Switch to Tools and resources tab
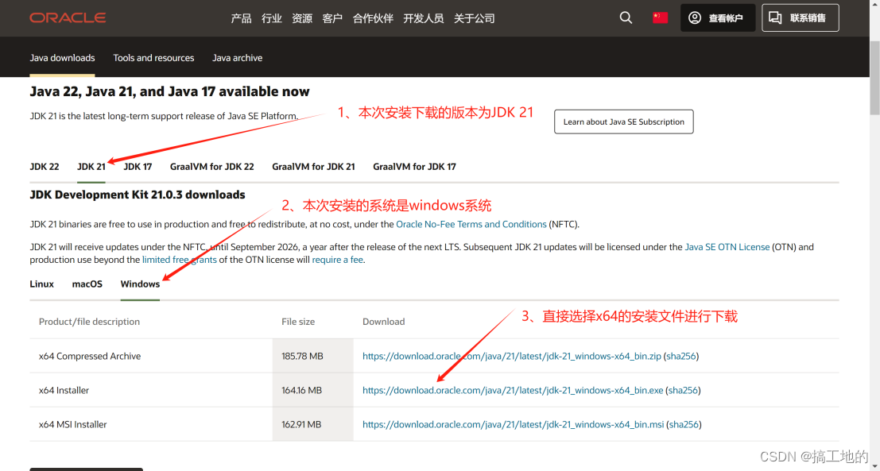This screenshot has height=471, width=880. click(153, 58)
